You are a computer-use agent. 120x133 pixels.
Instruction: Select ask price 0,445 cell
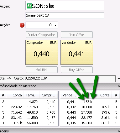tap(71, 123)
